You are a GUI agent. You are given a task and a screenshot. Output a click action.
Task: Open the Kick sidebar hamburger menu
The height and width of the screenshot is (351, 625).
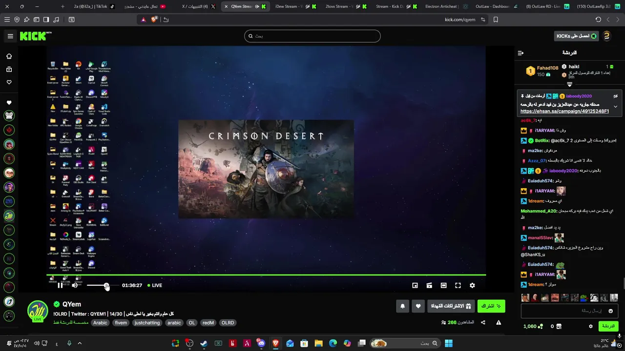tap(10, 36)
